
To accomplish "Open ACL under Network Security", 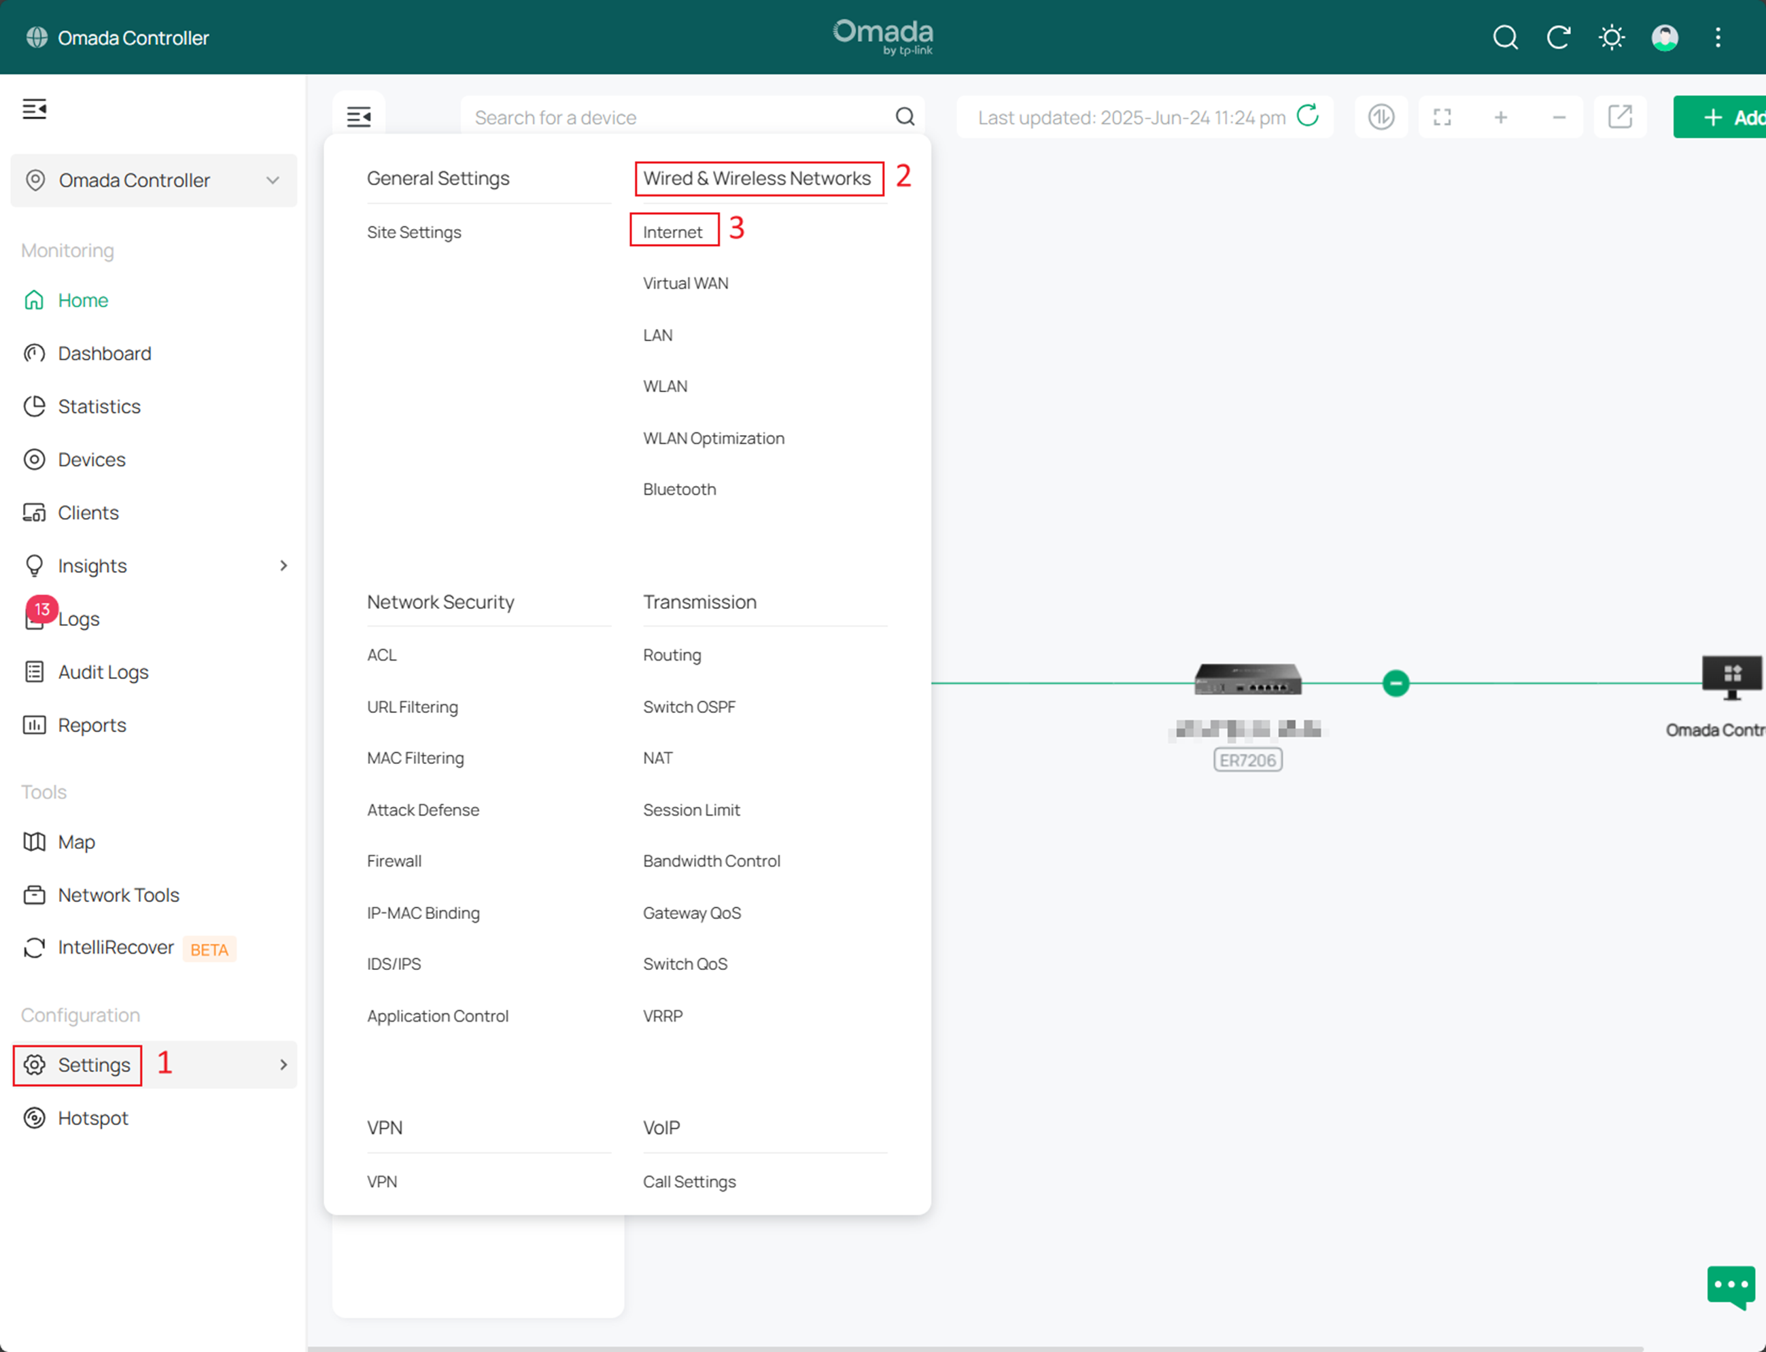I will click(381, 655).
